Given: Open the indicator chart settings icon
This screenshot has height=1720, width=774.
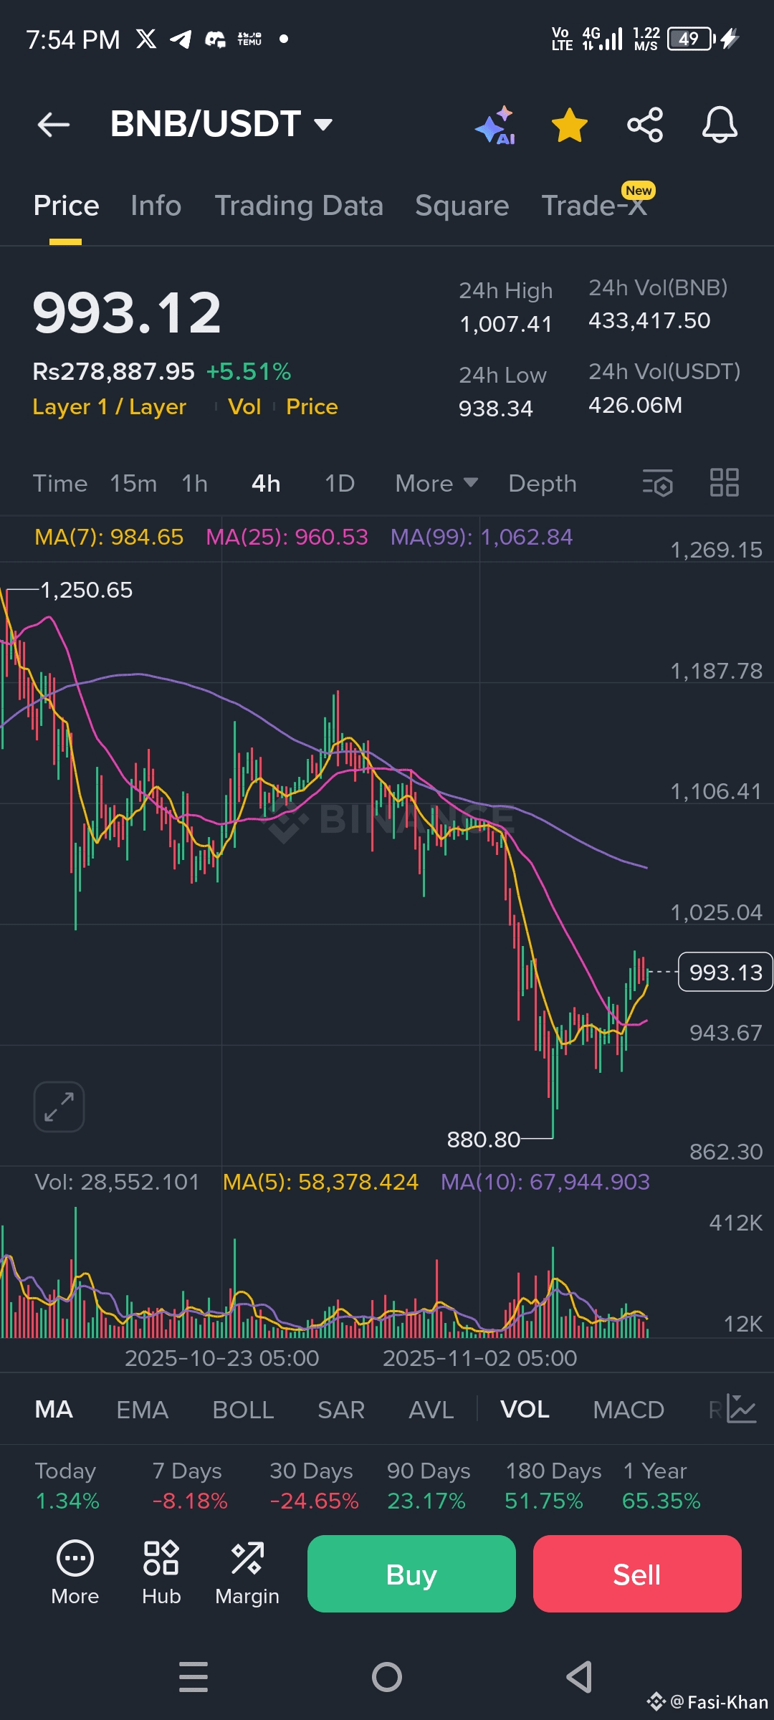Looking at the screenshot, I should [x=742, y=1409].
